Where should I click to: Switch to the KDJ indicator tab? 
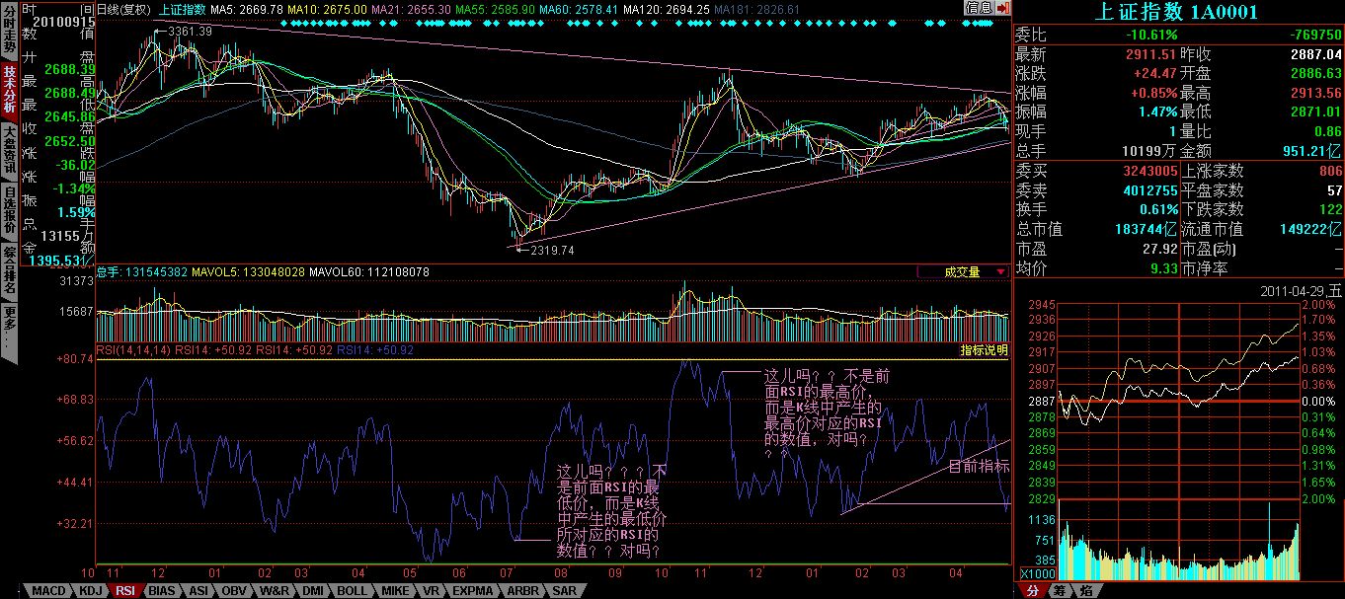tap(90, 590)
